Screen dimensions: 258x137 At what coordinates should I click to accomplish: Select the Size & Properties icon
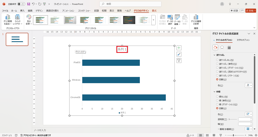pos(229,47)
